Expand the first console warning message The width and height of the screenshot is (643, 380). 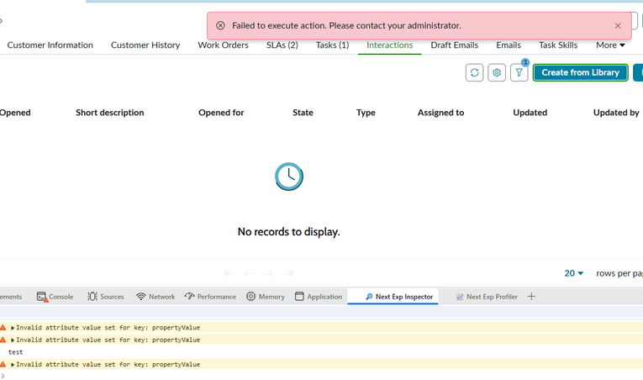[x=13, y=328]
